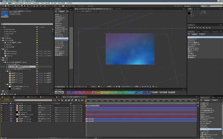Click the Project panel search field
Screen dimensions: 223x139
point(27,24)
